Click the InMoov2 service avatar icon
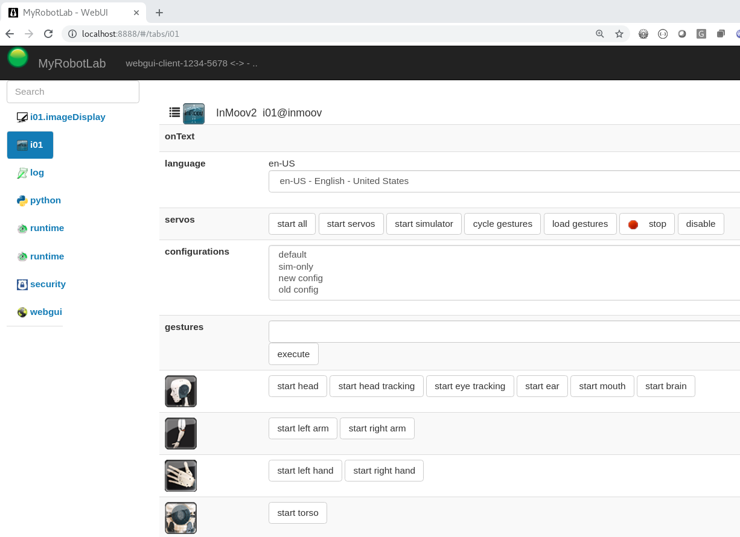 [194, 113]
